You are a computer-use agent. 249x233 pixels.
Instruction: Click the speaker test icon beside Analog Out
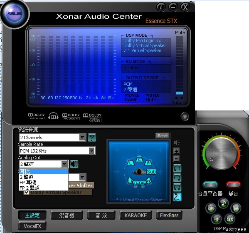[x=74, y=164]
